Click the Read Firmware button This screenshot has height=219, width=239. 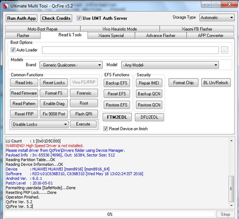point(24,93)
